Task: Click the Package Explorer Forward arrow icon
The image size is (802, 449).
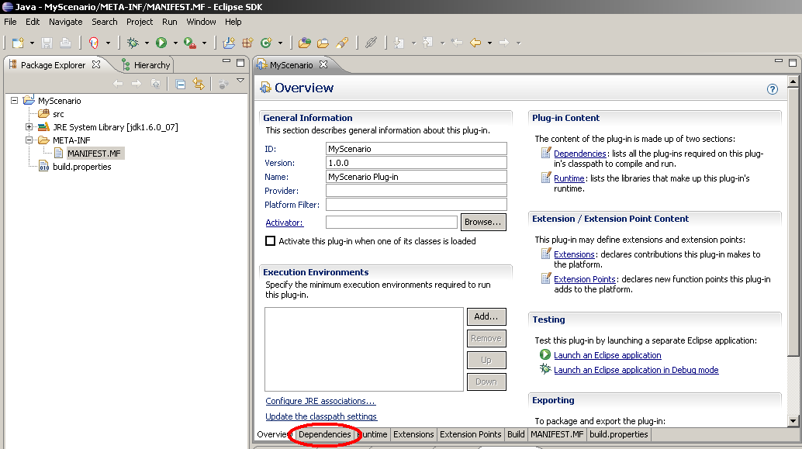Action: tap(137, 84)
